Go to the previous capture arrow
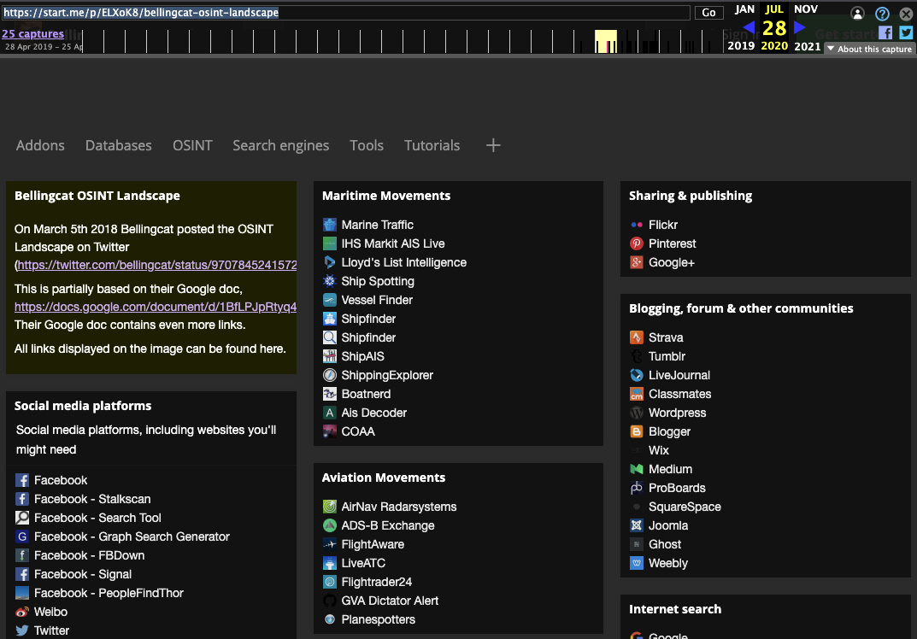Image resolution: width=917 pixels, height=639 pixels. [749, 27]
